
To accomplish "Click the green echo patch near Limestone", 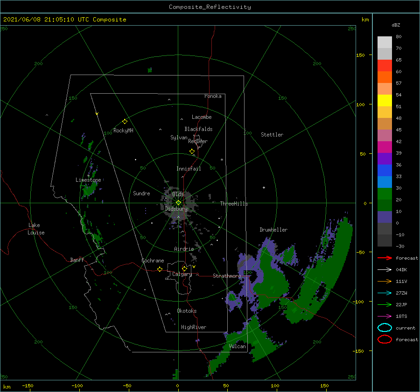I will [89, 190].
